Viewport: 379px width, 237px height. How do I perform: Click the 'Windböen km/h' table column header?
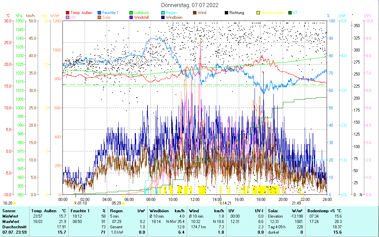pyautogui.click(x=167, y=211)
